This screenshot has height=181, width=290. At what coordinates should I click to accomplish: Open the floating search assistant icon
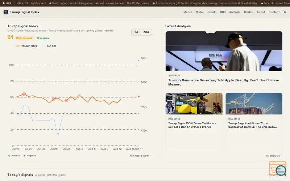278,168
